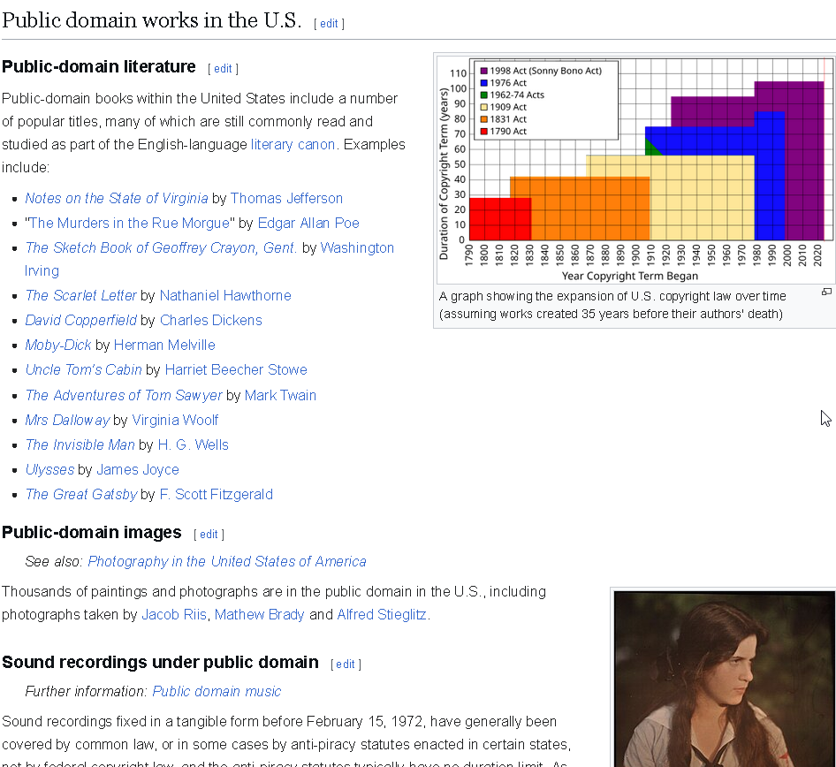Open the literary canon link
Screen dimensions: 836x767
293,144
